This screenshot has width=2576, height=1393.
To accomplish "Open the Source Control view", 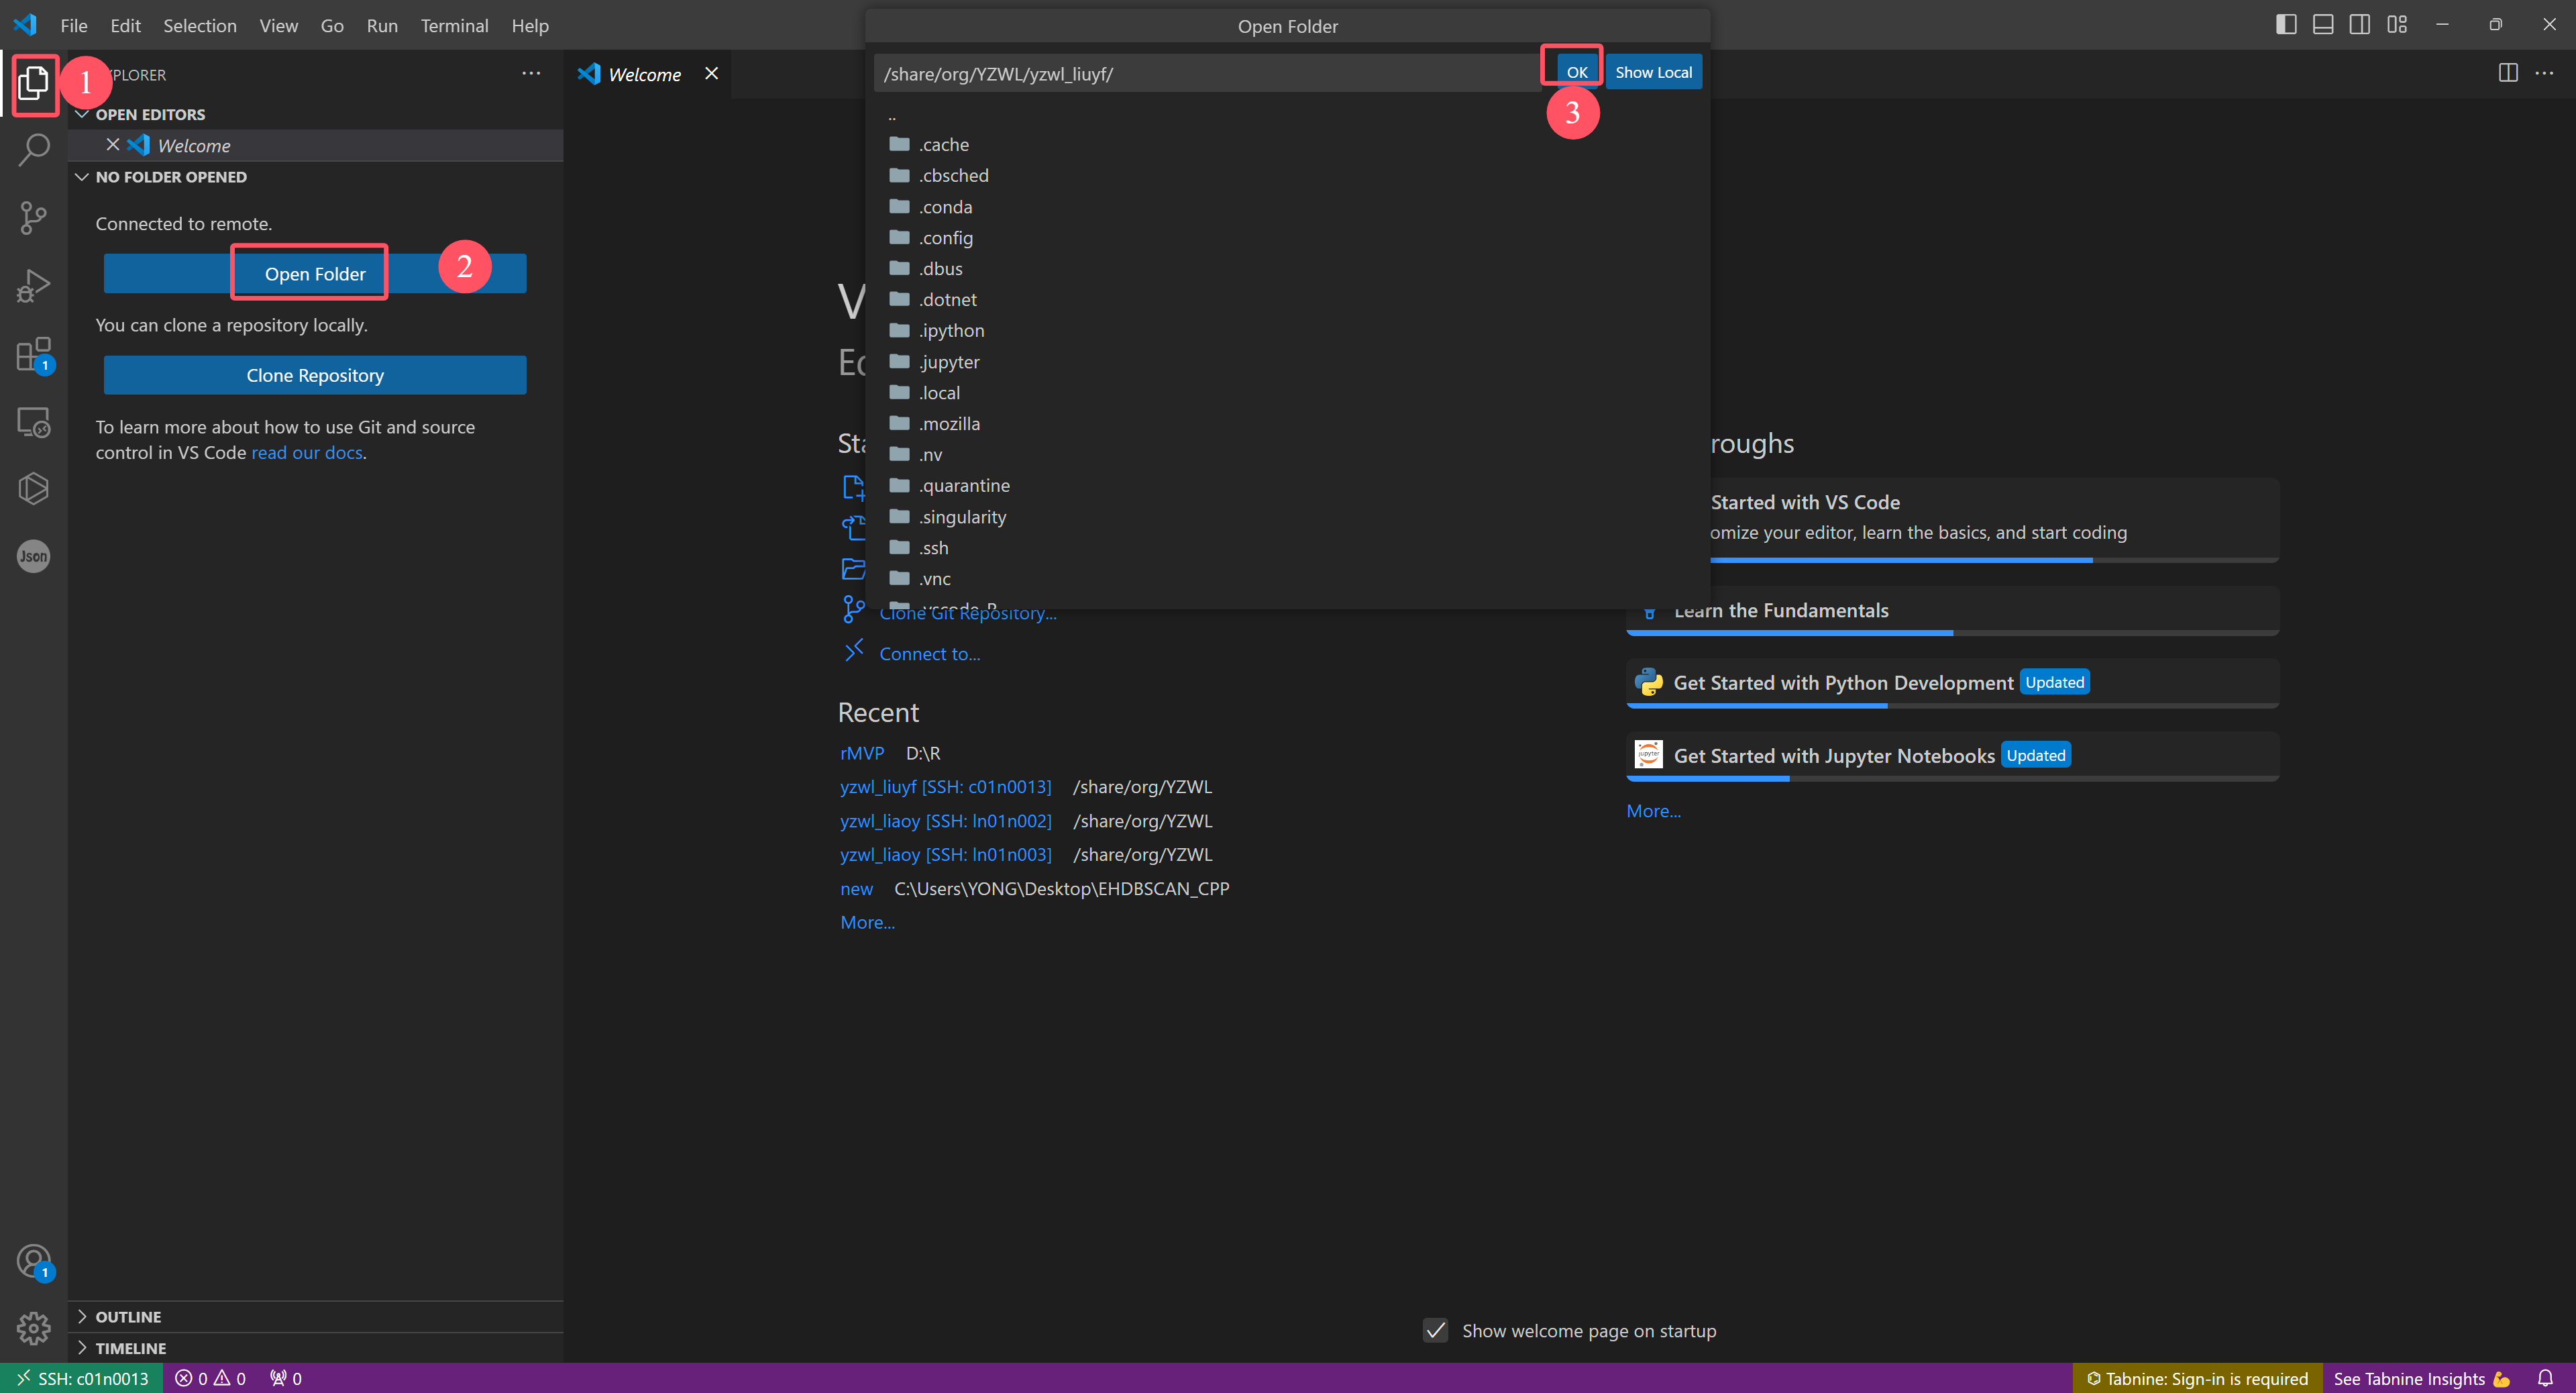I will tap(33, 217).
